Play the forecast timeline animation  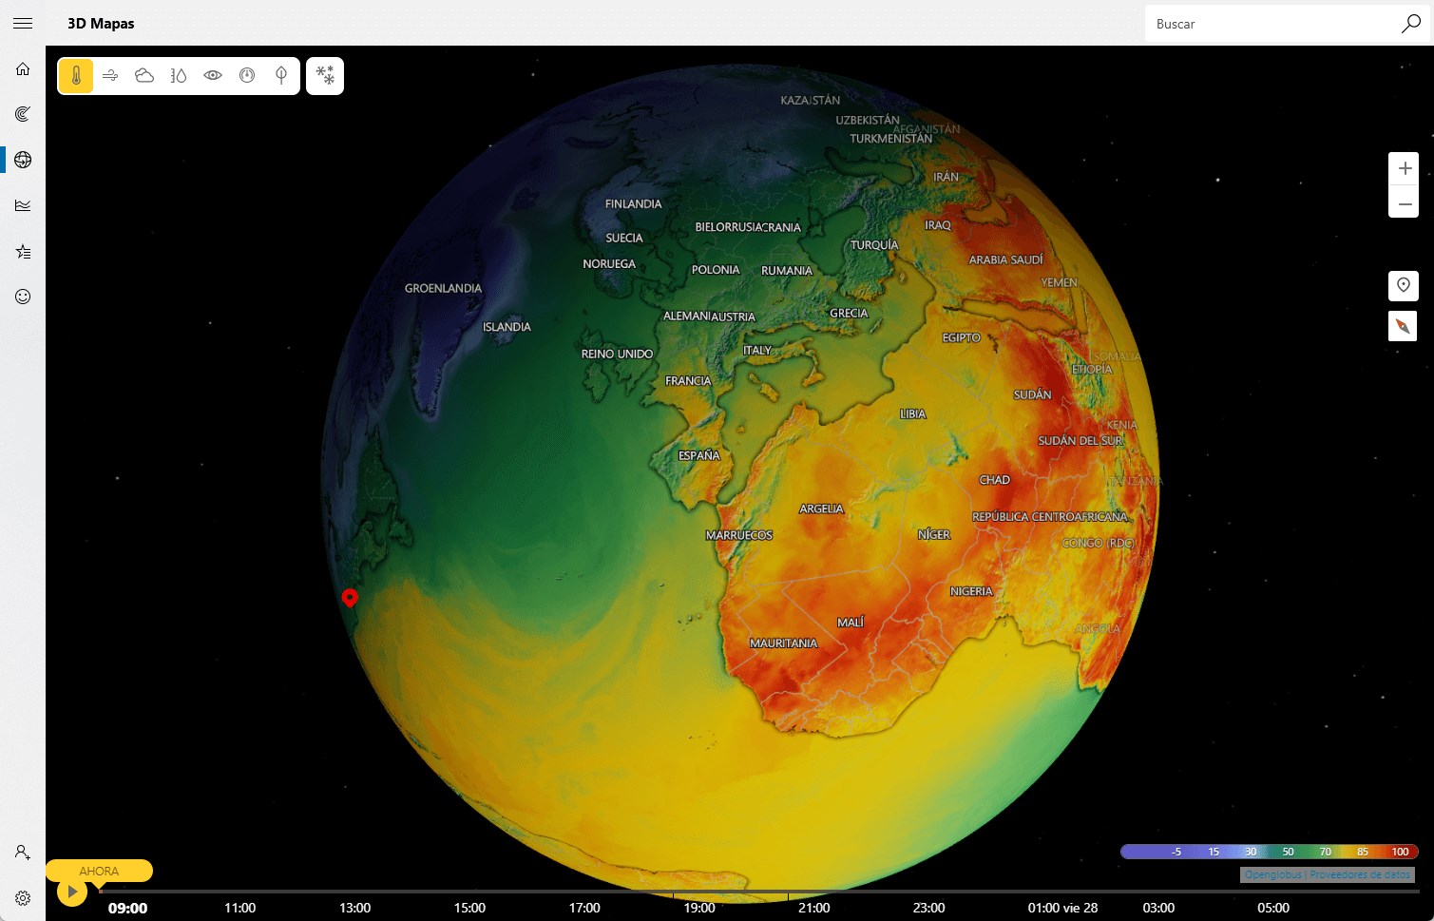click(72, 892)
